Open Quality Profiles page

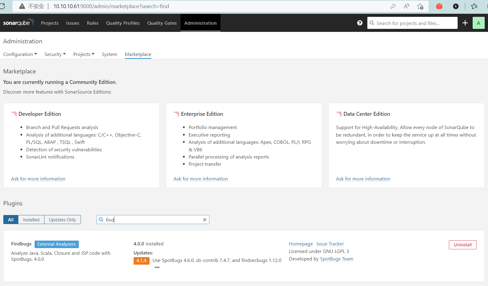tap(123, 23)
